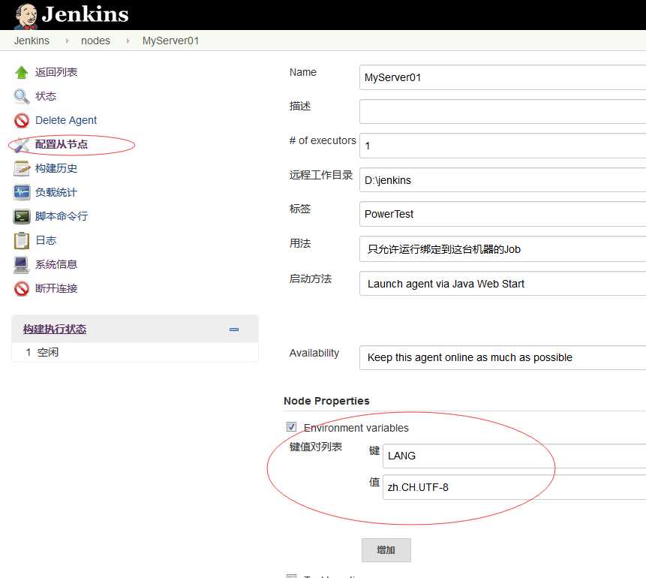Open the 配置从节点 link
The height and width of the screenshot is (578, 646).
[62, 144]
